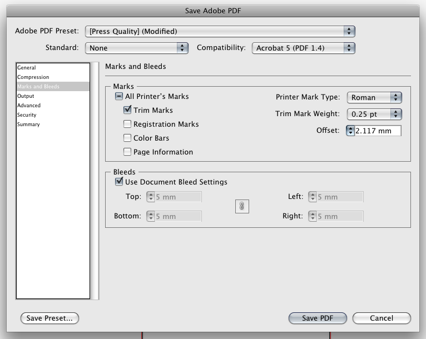The image size is (426, 339).
Task: Open the Adobe PDF Preset dropdown
Action: click(220, 32)
